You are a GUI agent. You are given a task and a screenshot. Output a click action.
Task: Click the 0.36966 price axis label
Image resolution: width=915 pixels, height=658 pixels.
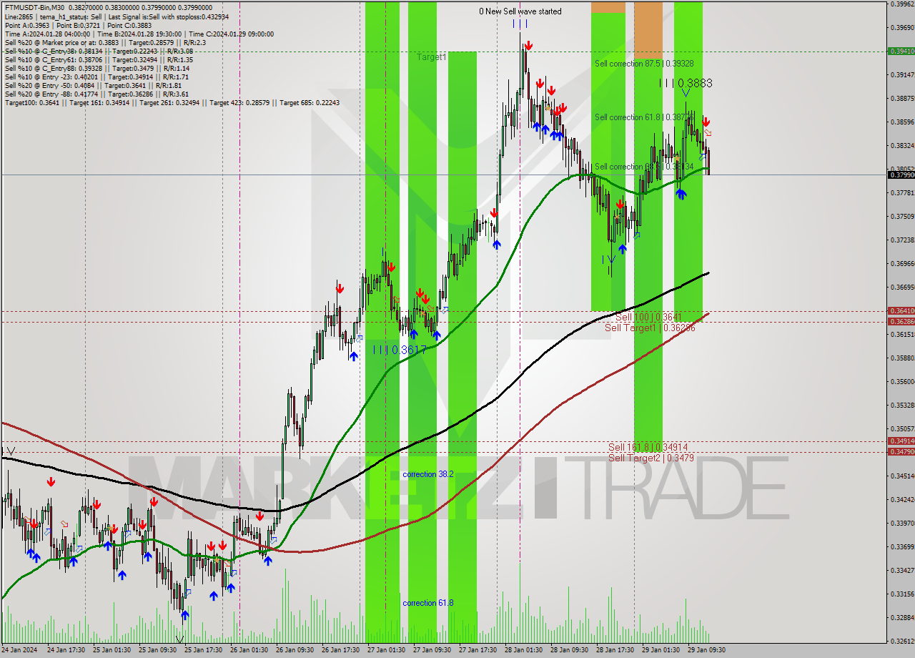click(902, 264)
